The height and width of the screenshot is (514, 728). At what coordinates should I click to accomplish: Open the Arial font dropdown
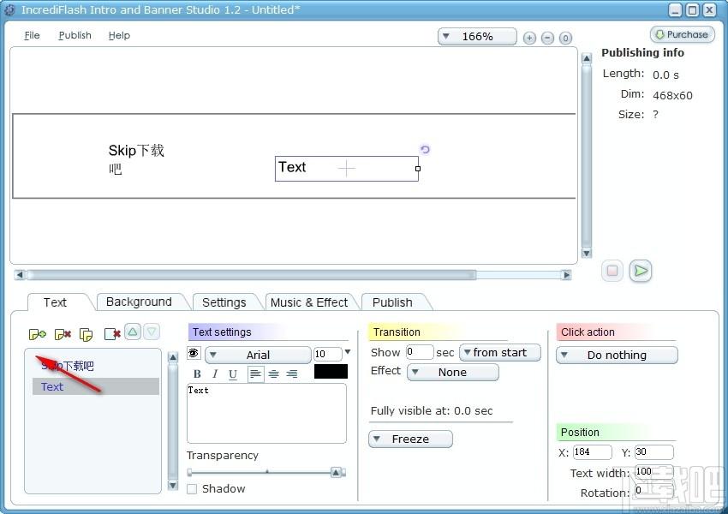tap(258, 356)
